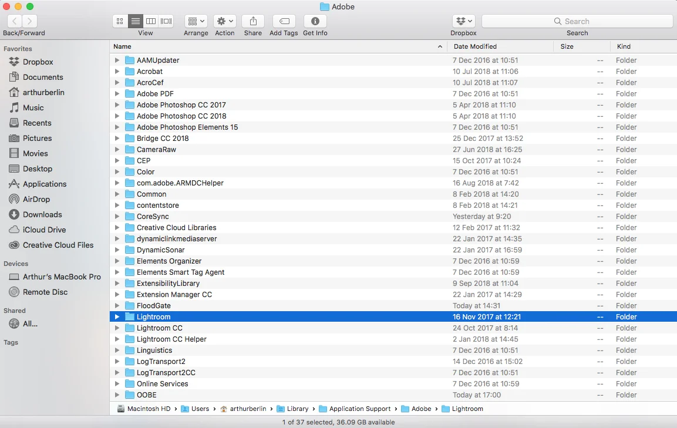This screenshot has width=677, height=428.
Task: Click Adobe in the path bar
Action: point(416,409)
